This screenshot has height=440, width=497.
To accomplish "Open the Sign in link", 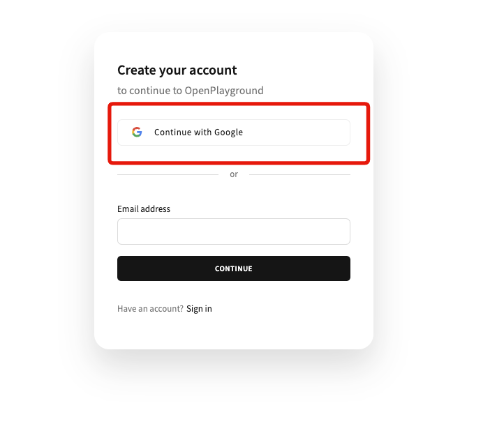I will tap(199, 309).
